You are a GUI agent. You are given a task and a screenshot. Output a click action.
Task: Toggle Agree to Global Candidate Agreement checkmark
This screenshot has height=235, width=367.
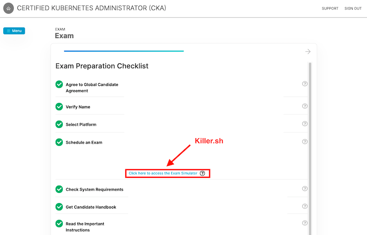[59, 85]
